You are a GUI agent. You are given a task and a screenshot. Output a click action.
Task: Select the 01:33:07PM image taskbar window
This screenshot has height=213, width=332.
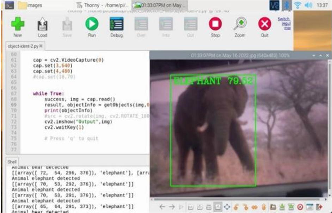[159, 5]
